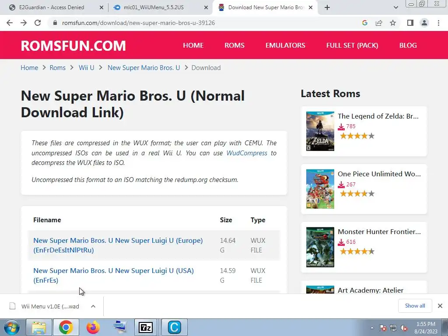Close the Download New Super Mario tab
Viewport: 448px width, 336px height.
click(311, 8)
